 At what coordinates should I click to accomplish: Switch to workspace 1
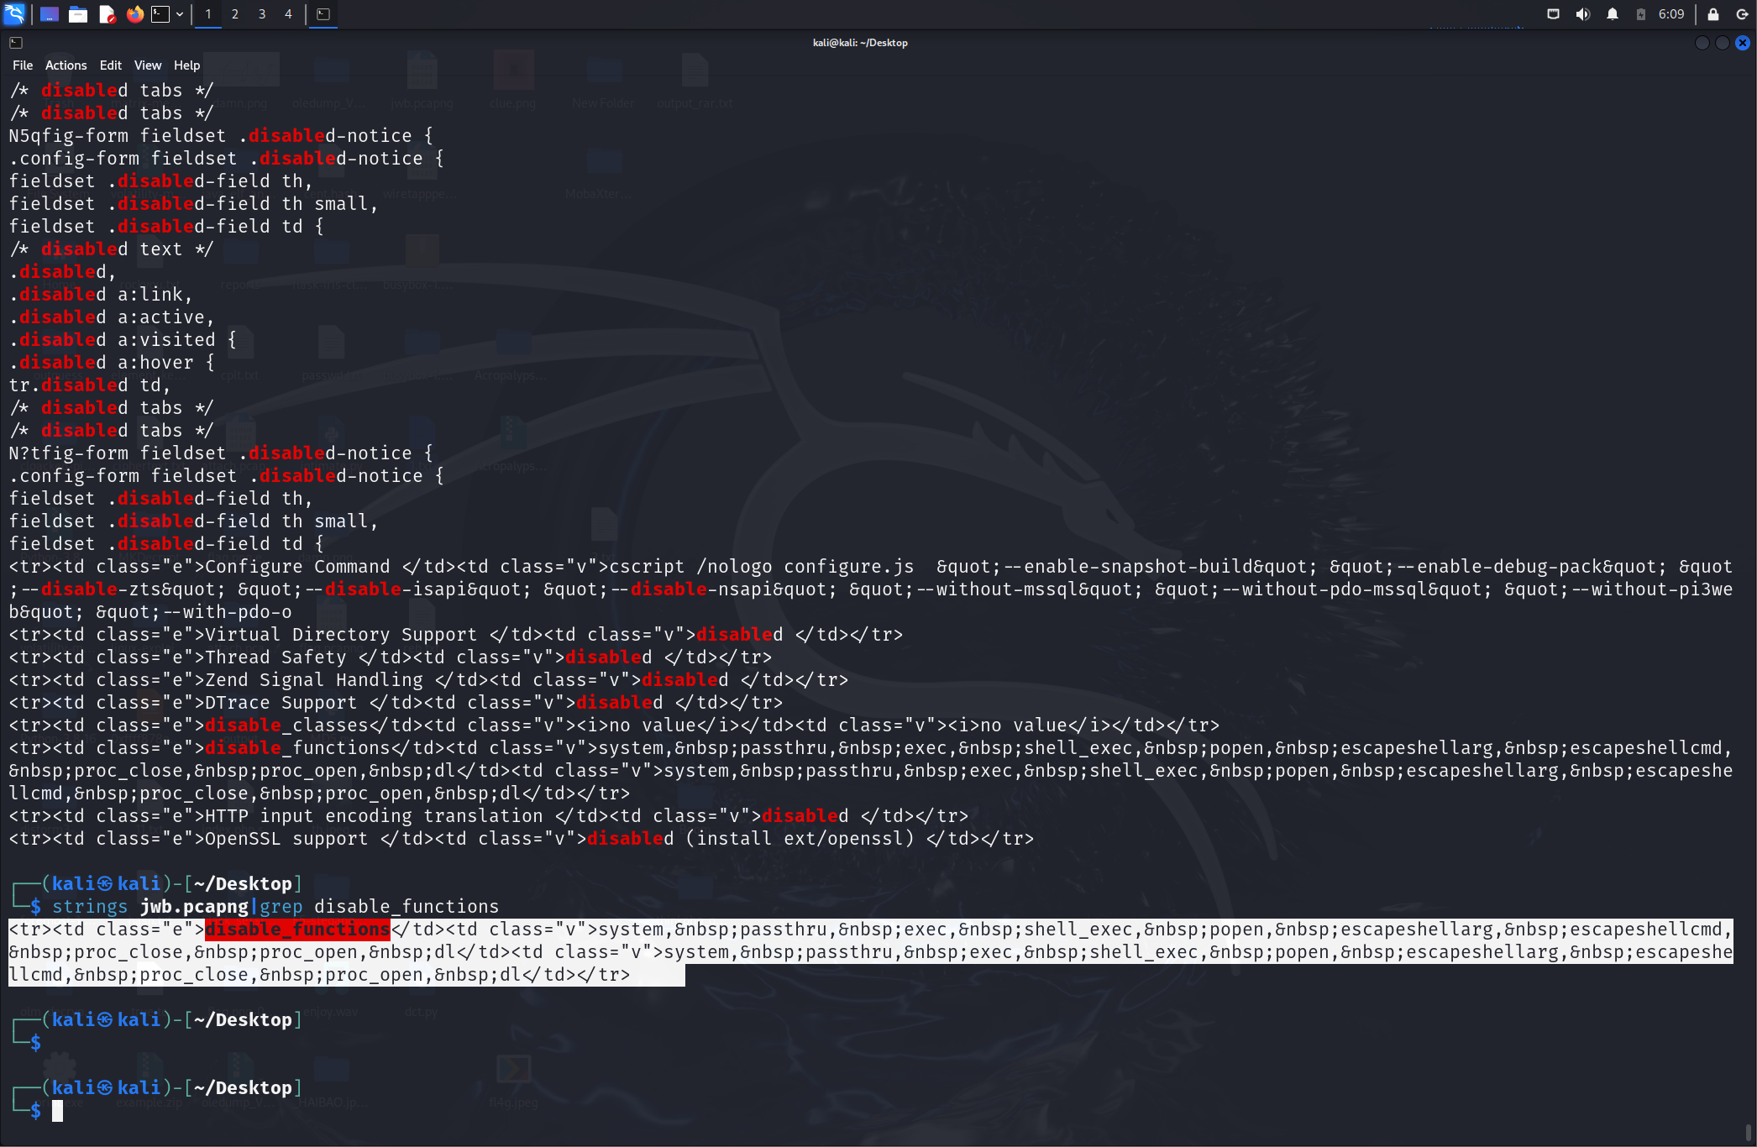click(x=208, y=14)
